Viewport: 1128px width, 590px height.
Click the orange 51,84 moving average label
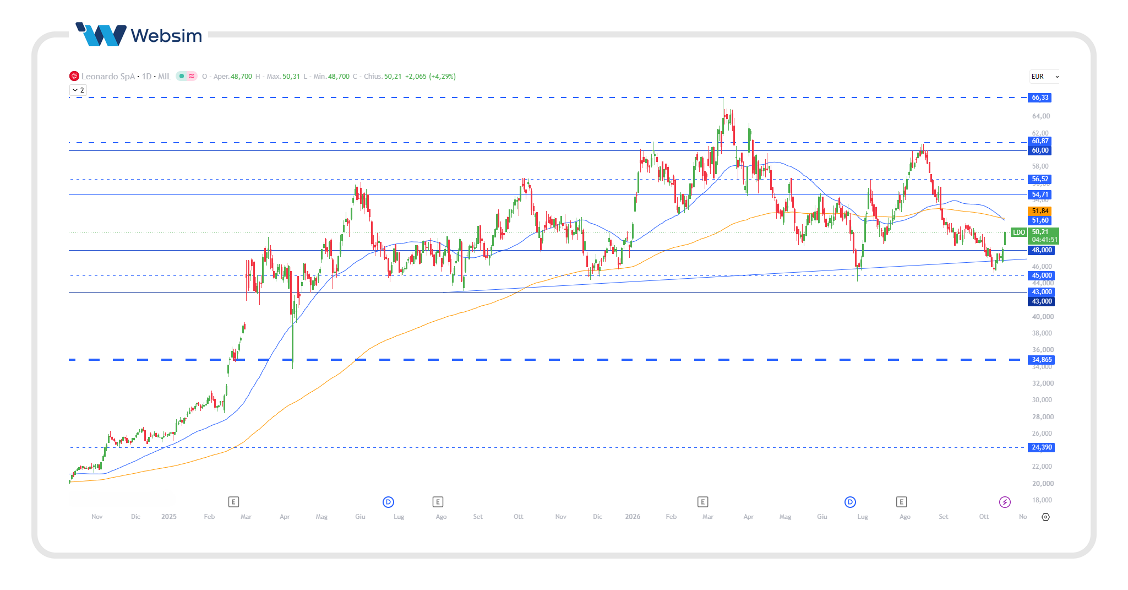[x=1040, y=211]
